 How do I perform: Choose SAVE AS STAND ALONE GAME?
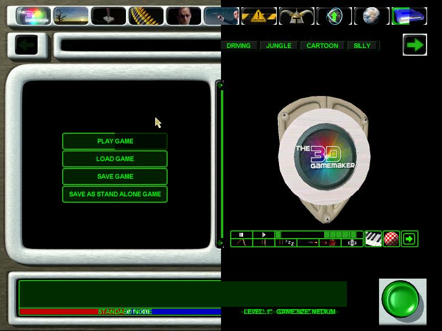(115, 194)
